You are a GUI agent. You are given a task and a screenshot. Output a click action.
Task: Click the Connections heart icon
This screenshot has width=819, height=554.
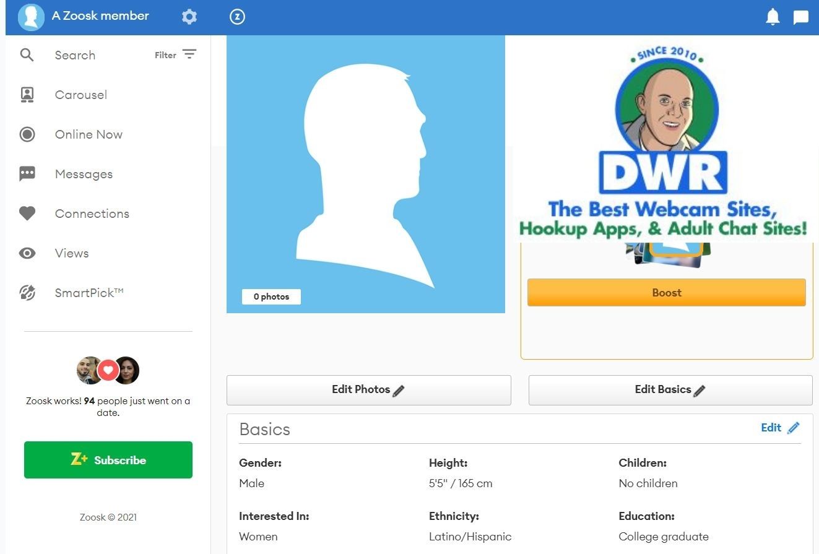click(27, 213)
